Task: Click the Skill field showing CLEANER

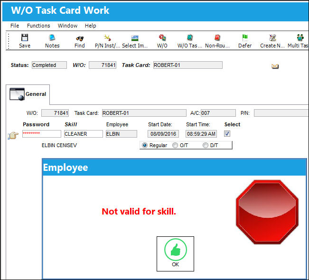Action: [x=84, y=134]
